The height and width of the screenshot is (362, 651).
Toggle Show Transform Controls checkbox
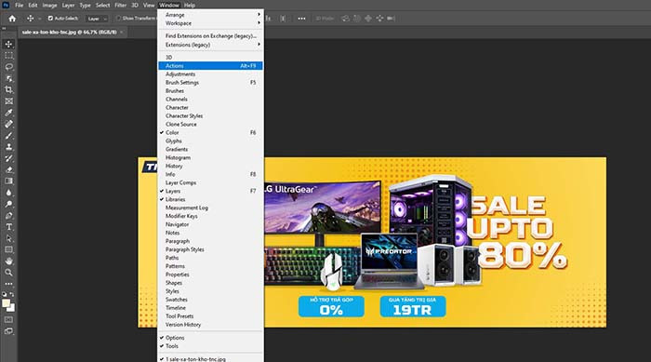pyautogui.click(x=118, y=19)
